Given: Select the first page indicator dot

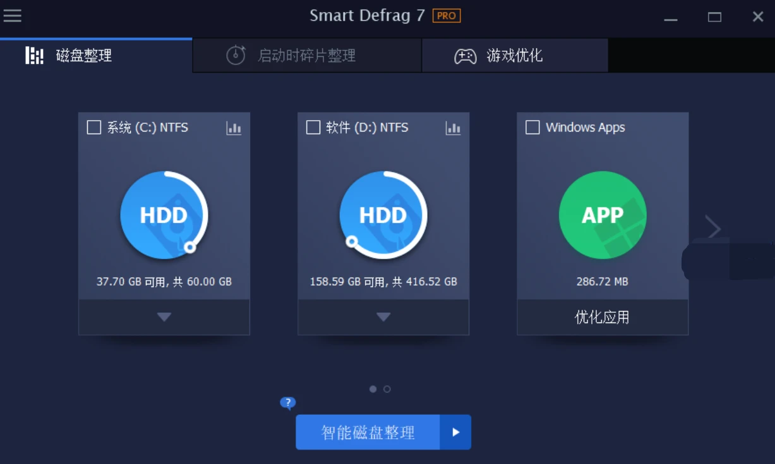Looking at the screenshot, I should click(373, 389).
